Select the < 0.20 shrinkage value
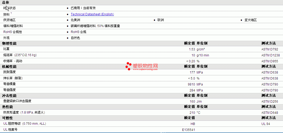The width and height of the screenshot is (283, 133). 191,61
